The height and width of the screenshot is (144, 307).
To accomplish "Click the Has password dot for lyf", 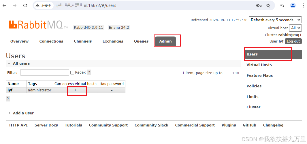I will pos(112,90).
